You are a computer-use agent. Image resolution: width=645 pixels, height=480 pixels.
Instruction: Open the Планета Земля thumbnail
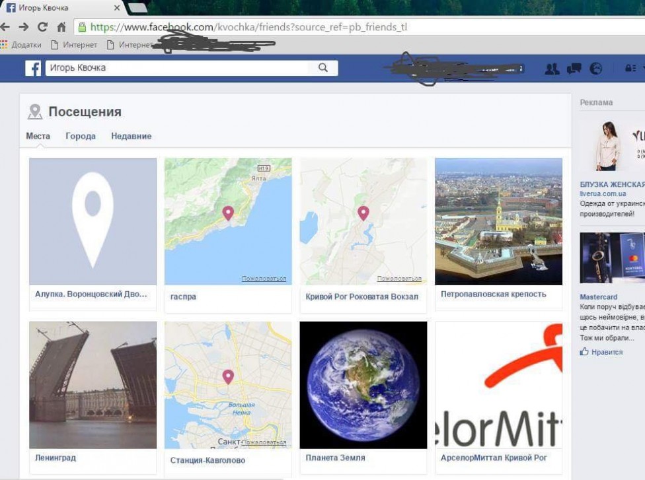[x=363, y=385]
